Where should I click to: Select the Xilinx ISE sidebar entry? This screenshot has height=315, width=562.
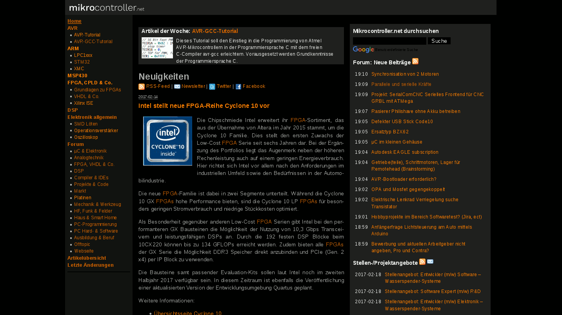point(84,103)
